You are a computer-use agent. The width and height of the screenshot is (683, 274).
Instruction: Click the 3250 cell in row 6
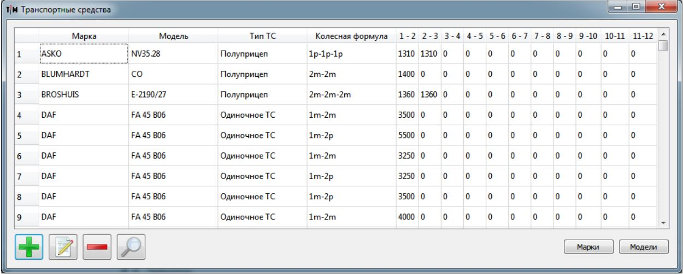(x=408, y=156)
